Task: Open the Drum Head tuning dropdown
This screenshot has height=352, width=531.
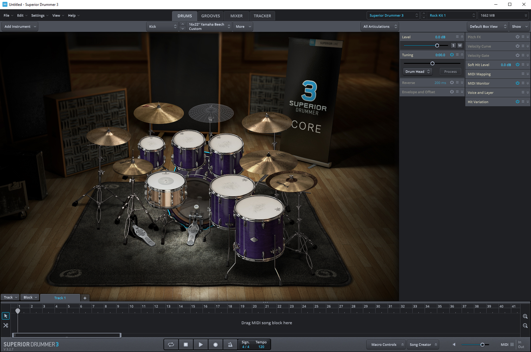Action: click(x=418, y=72)
